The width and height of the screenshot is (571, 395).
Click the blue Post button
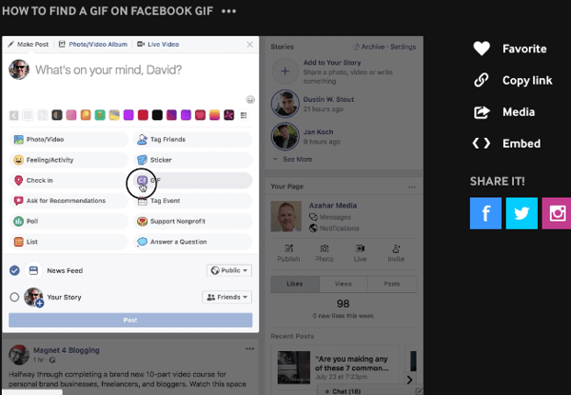pyautogui.click(x=130, y=320)
